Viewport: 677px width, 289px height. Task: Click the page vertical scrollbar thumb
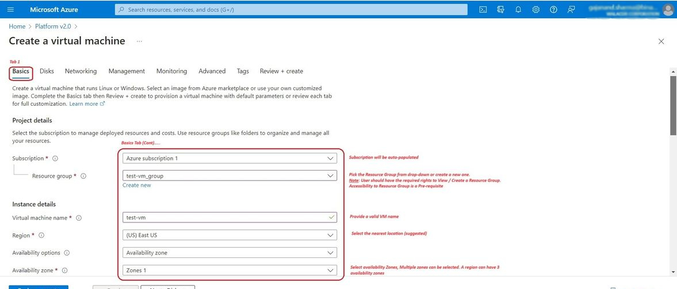click(673, 106)
